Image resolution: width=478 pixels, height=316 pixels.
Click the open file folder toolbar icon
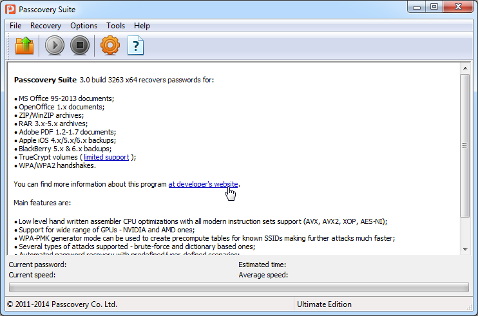pyautogui.click(x=24, y=46)
